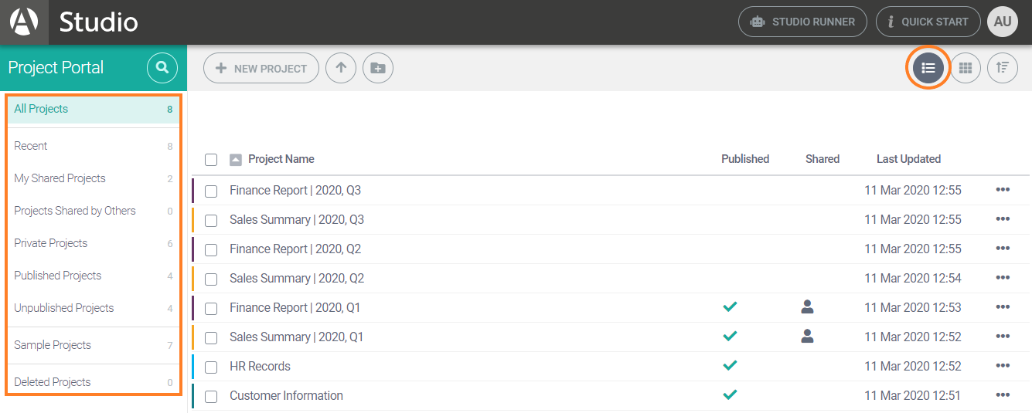1032x413 pixels.
Task: Open the Sales Summary | 2020, Q2 project
Action: coord(297,278)
